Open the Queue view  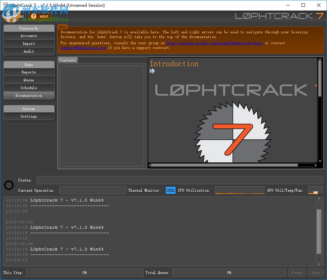coord(29,80)
